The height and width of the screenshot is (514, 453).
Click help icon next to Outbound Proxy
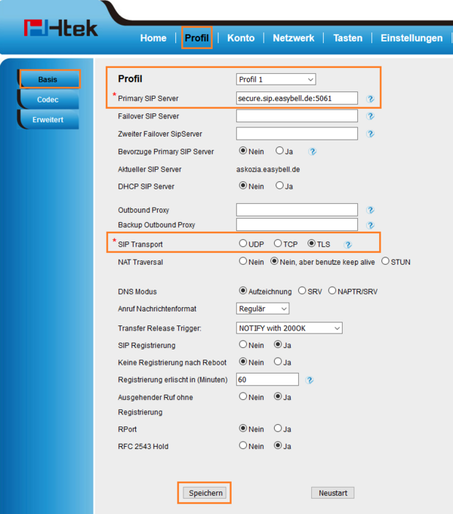click(x=370, y=211)
